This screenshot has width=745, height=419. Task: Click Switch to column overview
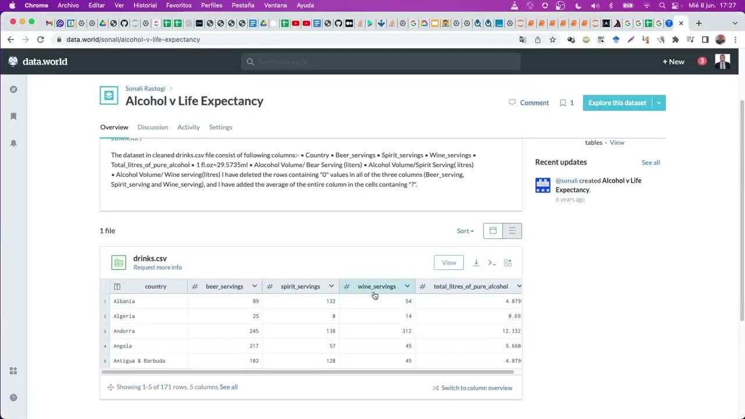click(472, 388)
